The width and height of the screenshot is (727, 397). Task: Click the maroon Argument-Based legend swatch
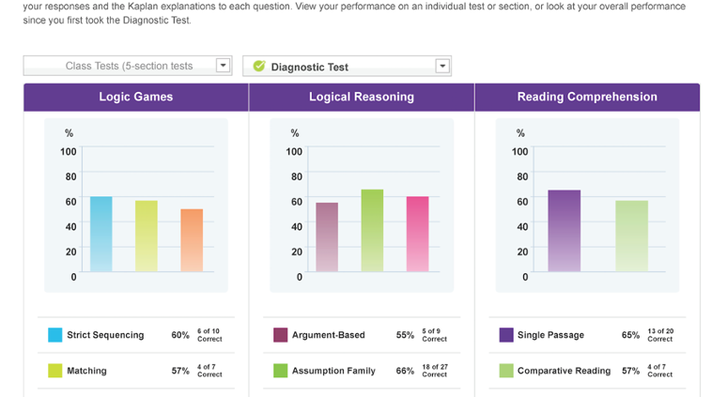(x=280, y=335)
